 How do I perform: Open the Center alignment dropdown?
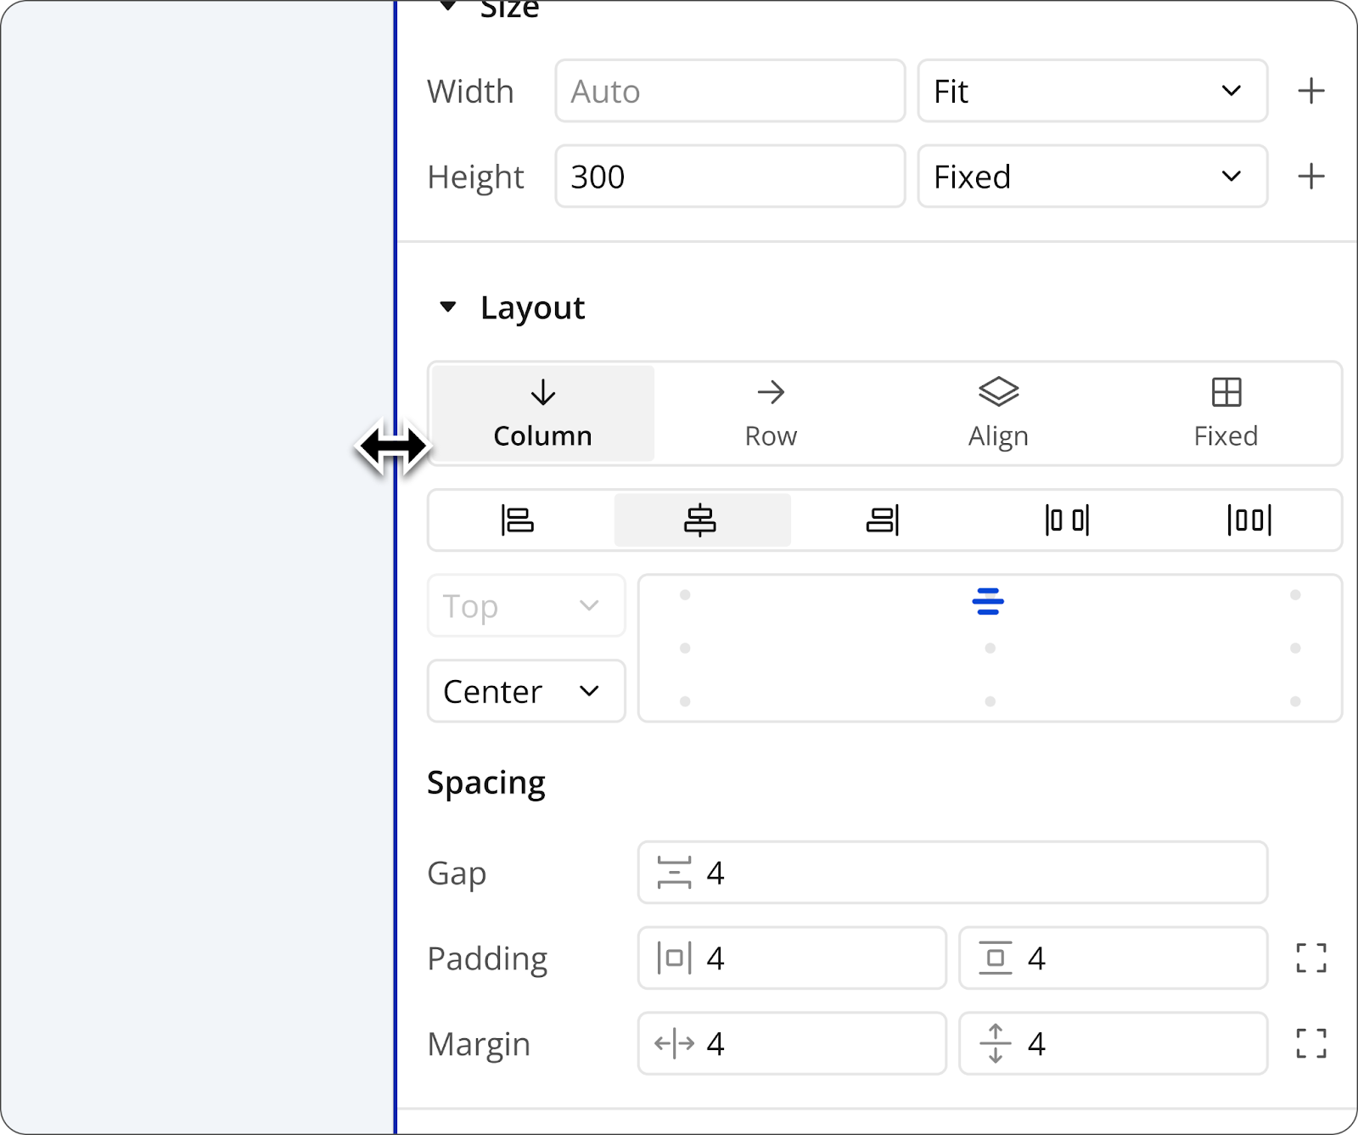tap(525, 691)
